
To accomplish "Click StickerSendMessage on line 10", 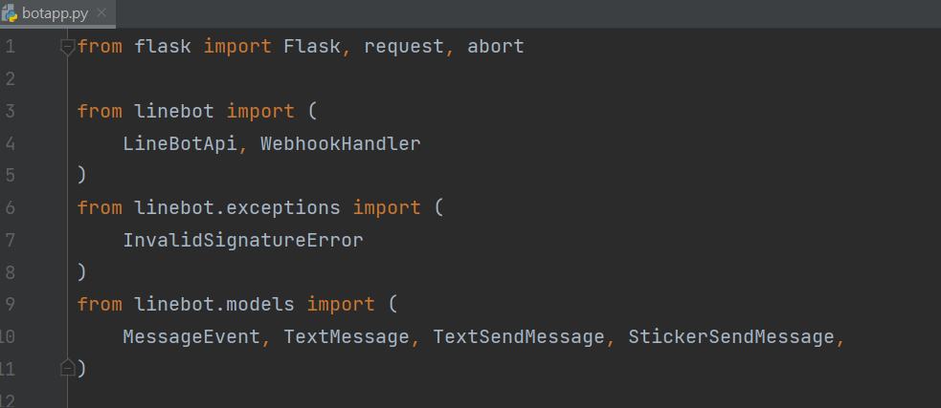I will pos(731,336).
